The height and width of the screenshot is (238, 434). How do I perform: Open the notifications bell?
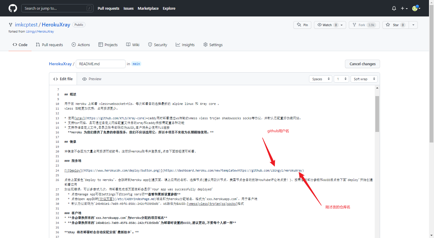[394, 9]
